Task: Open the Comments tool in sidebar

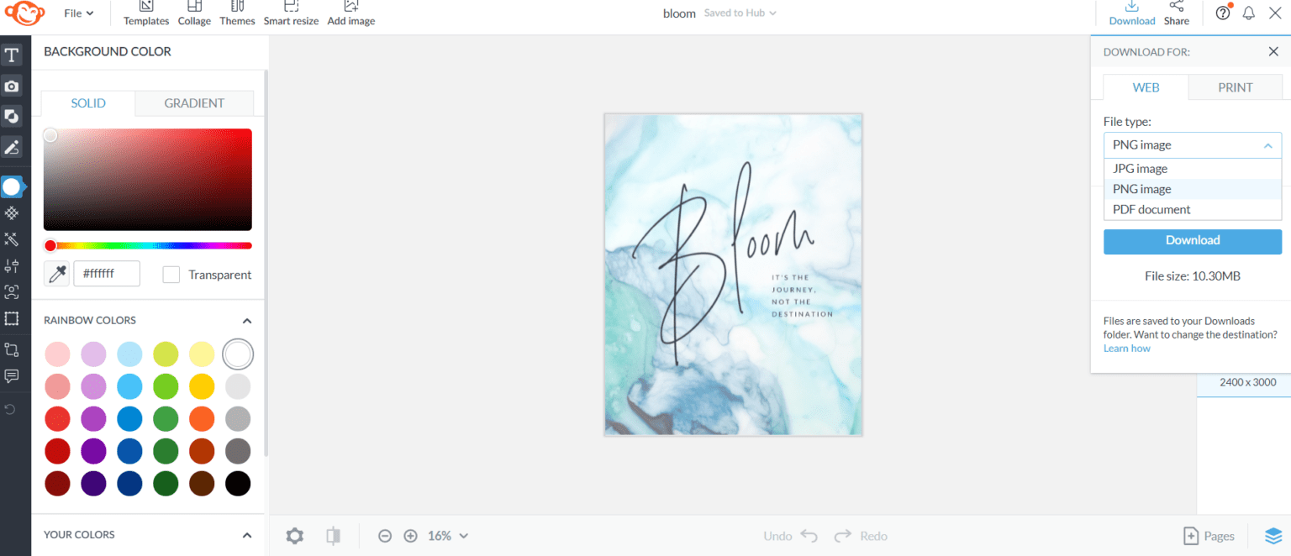Action: tap(12, 376)
